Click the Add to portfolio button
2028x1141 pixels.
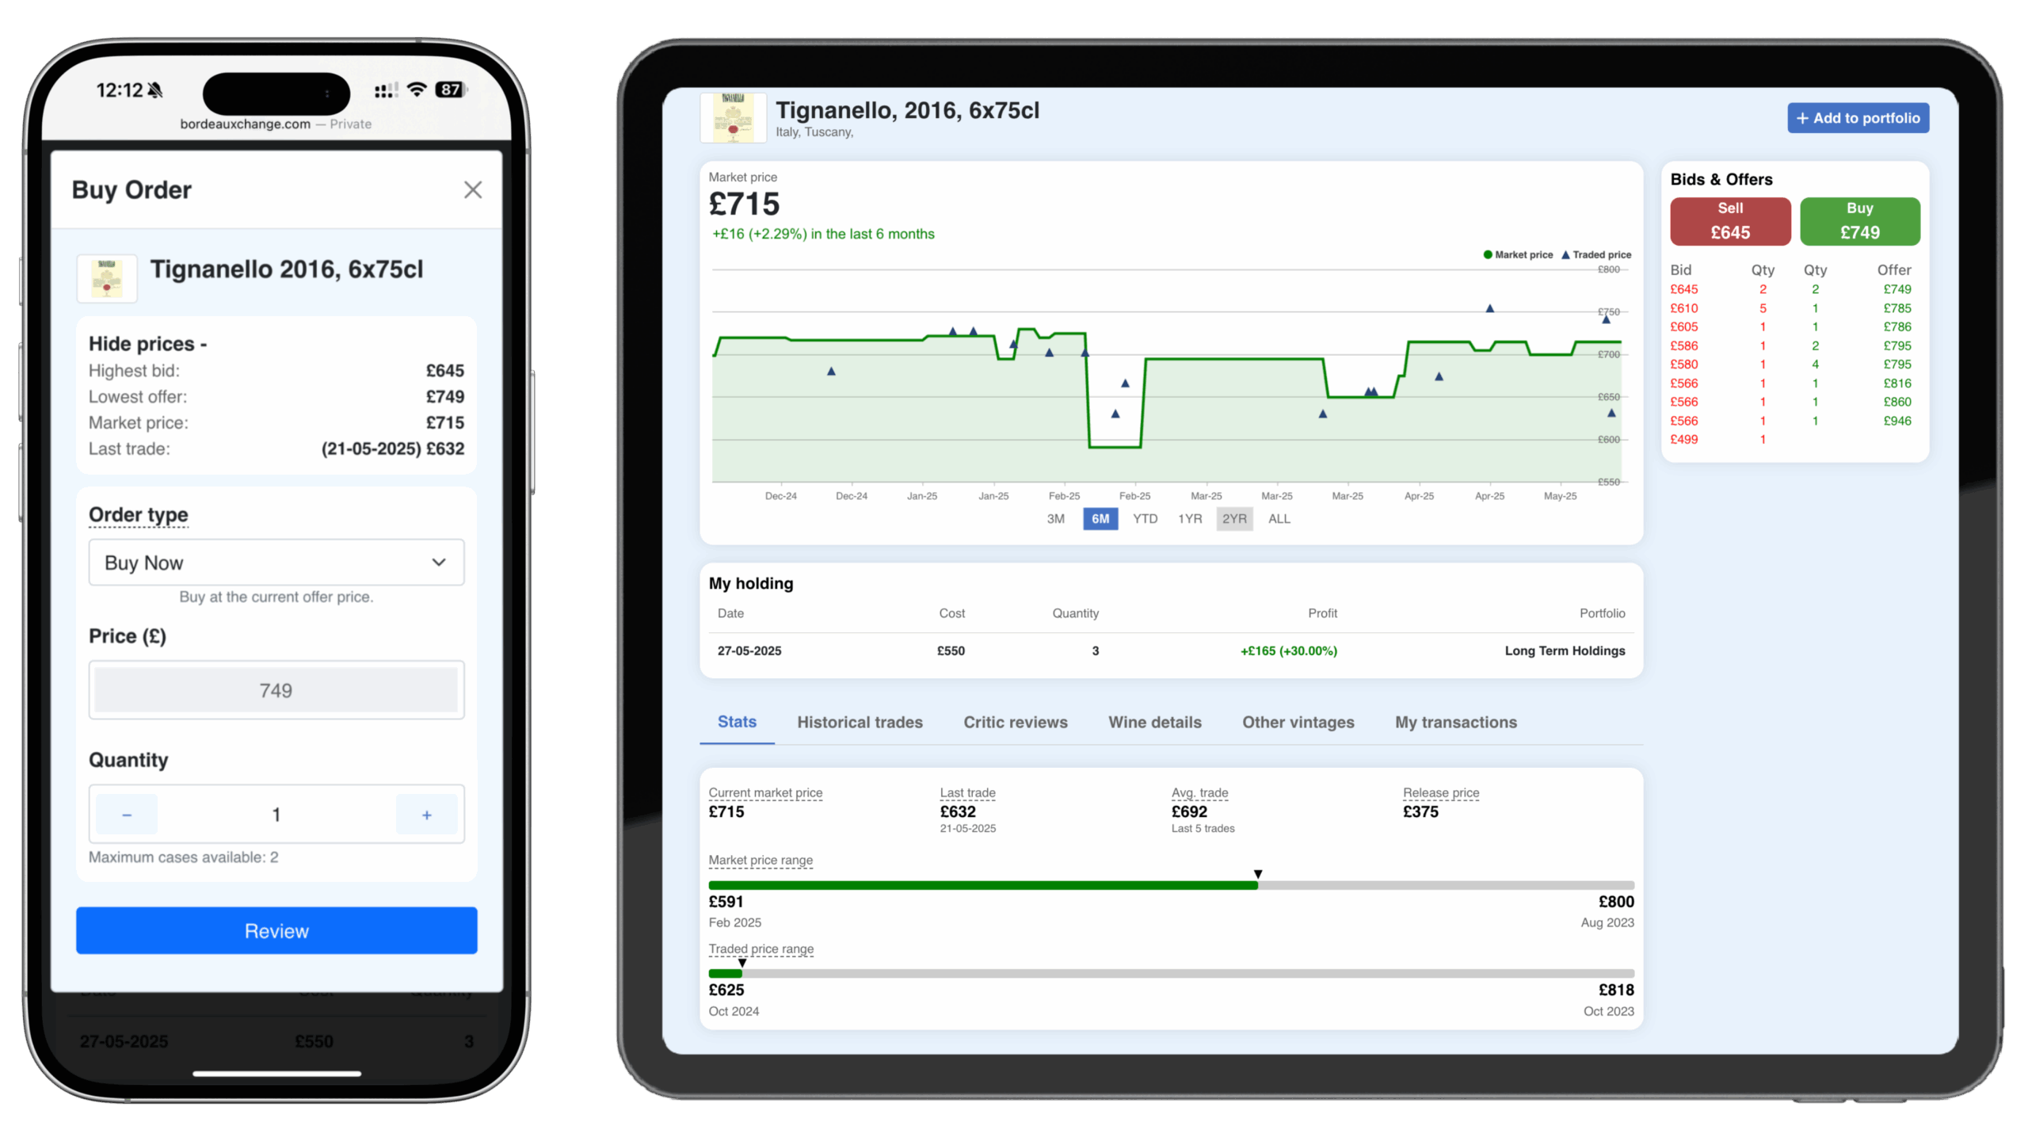(1857, 118)
